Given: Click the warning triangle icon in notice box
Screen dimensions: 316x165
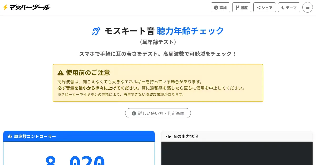Looking at the screenshot, I should click(61, 73).
